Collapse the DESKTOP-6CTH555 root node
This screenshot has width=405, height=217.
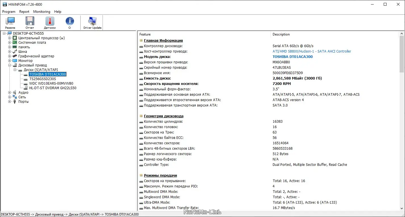tap(4, 34)
